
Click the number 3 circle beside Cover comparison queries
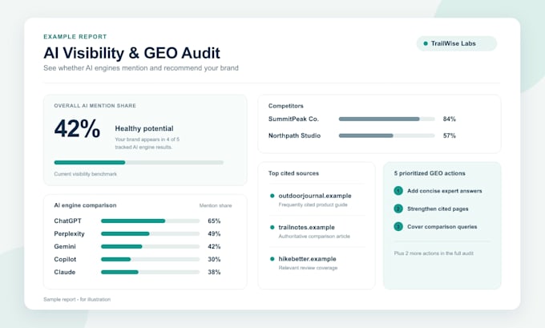pos(398,227)
